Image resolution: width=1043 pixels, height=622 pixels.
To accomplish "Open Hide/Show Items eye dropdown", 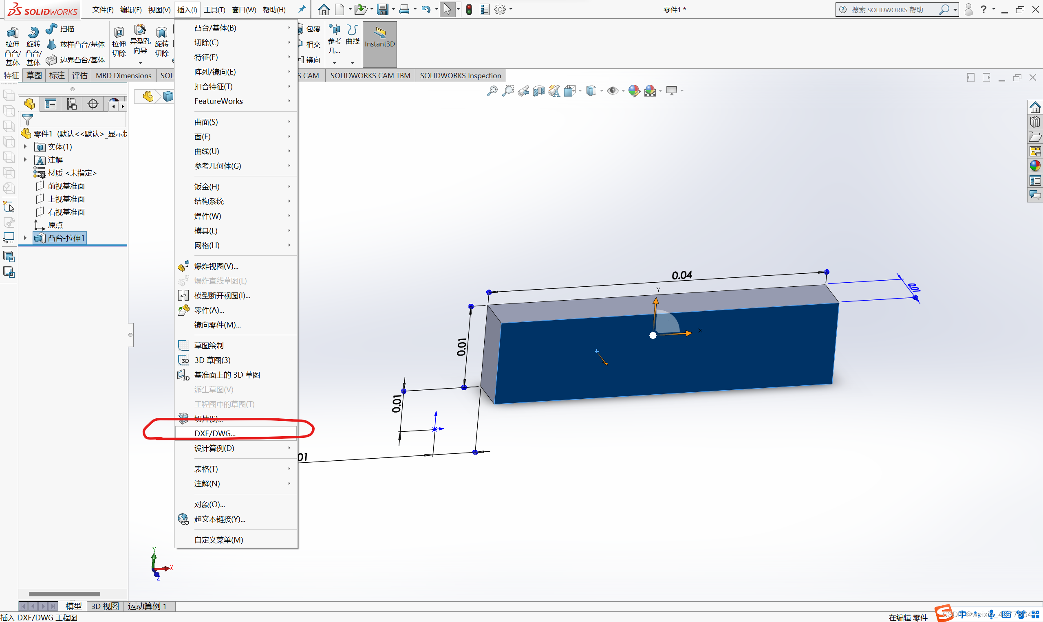I will pos(613,90).
